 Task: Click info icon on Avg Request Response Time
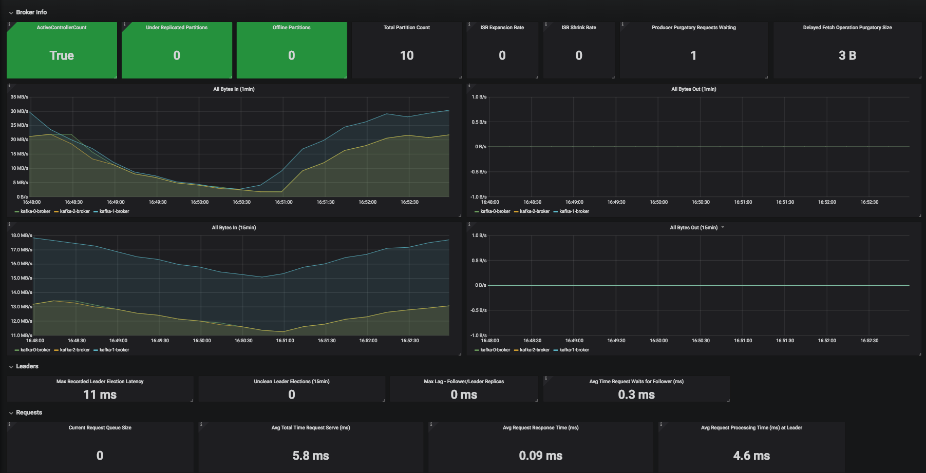coord(431,424)
